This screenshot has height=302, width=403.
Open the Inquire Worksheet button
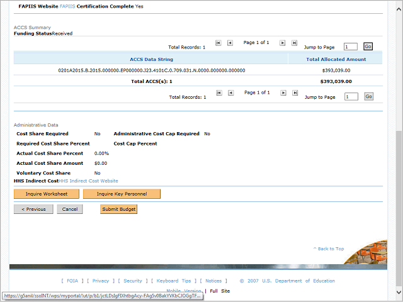pyautogui.click(x=46, y=194)
